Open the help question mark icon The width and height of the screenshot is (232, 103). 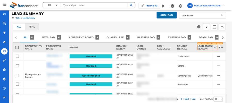point(172,6)
